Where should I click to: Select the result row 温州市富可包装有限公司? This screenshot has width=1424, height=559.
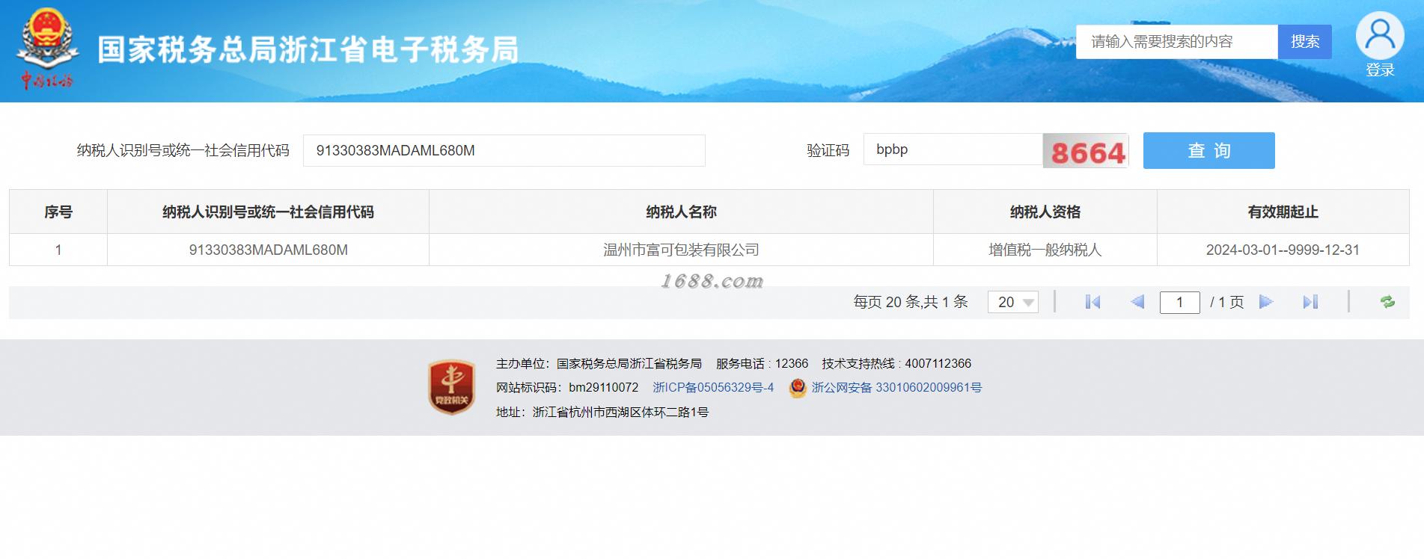click(x=709, y=250)
